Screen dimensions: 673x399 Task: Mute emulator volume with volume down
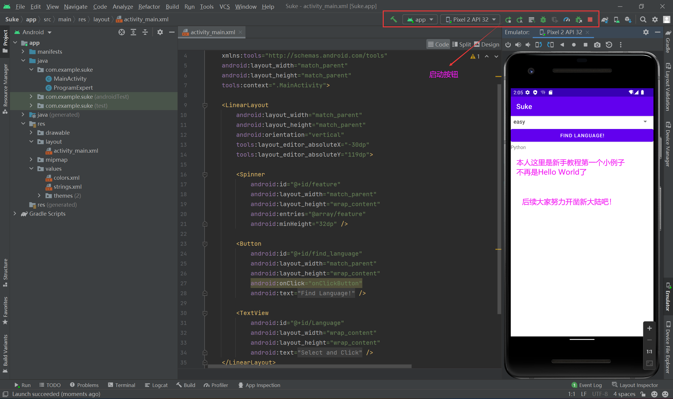pyautogui.click(x=528, y=44)
